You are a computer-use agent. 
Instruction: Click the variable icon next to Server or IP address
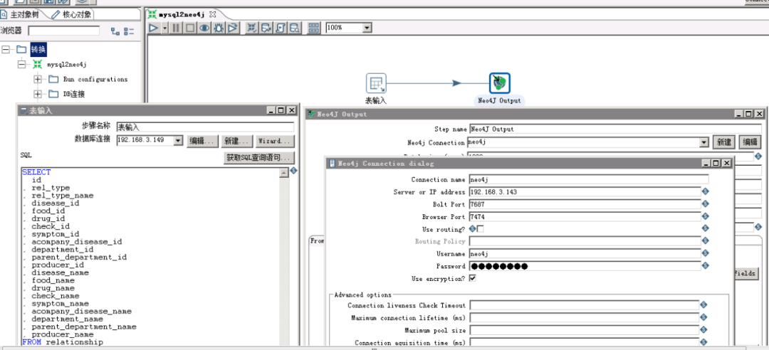(705, 191)
